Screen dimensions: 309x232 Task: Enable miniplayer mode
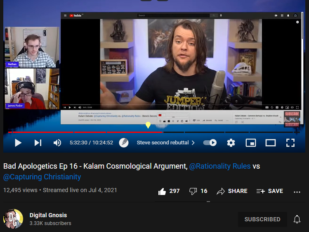click(x=251, y=143)
